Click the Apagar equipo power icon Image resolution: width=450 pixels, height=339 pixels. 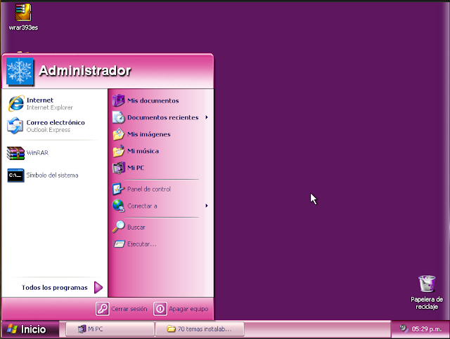(x=160, y=309)
